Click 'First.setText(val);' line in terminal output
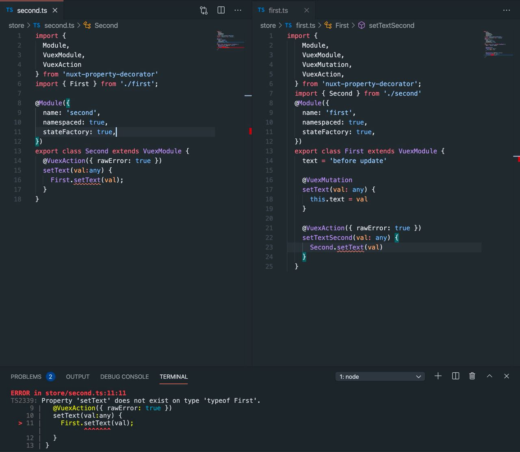Image resolution: width=520 pixels, height=452 pixels. point(97,423)
